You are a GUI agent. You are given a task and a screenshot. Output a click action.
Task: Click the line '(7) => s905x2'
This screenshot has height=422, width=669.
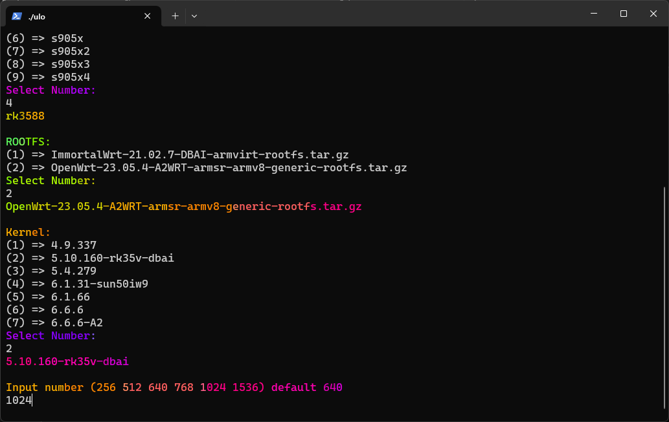pos(48,51)
